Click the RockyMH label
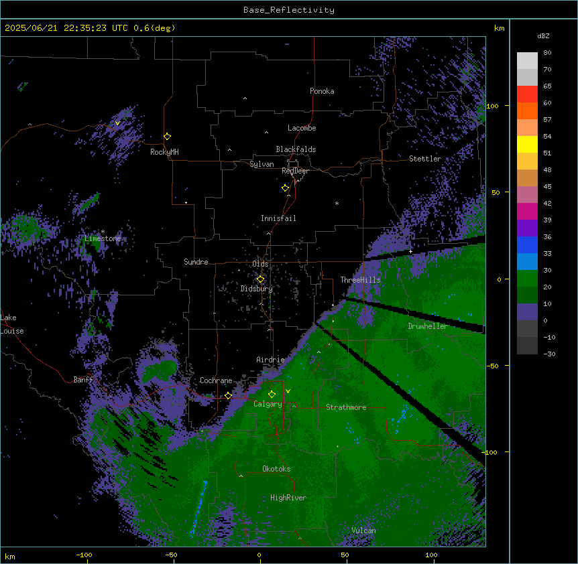Image resolution: width=578 pixels, height=564 pixels. click(164, 152)
